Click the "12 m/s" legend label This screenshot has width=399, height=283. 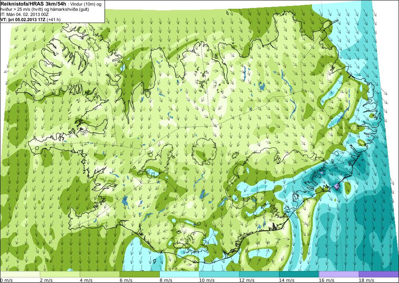(x=247, y=280)
